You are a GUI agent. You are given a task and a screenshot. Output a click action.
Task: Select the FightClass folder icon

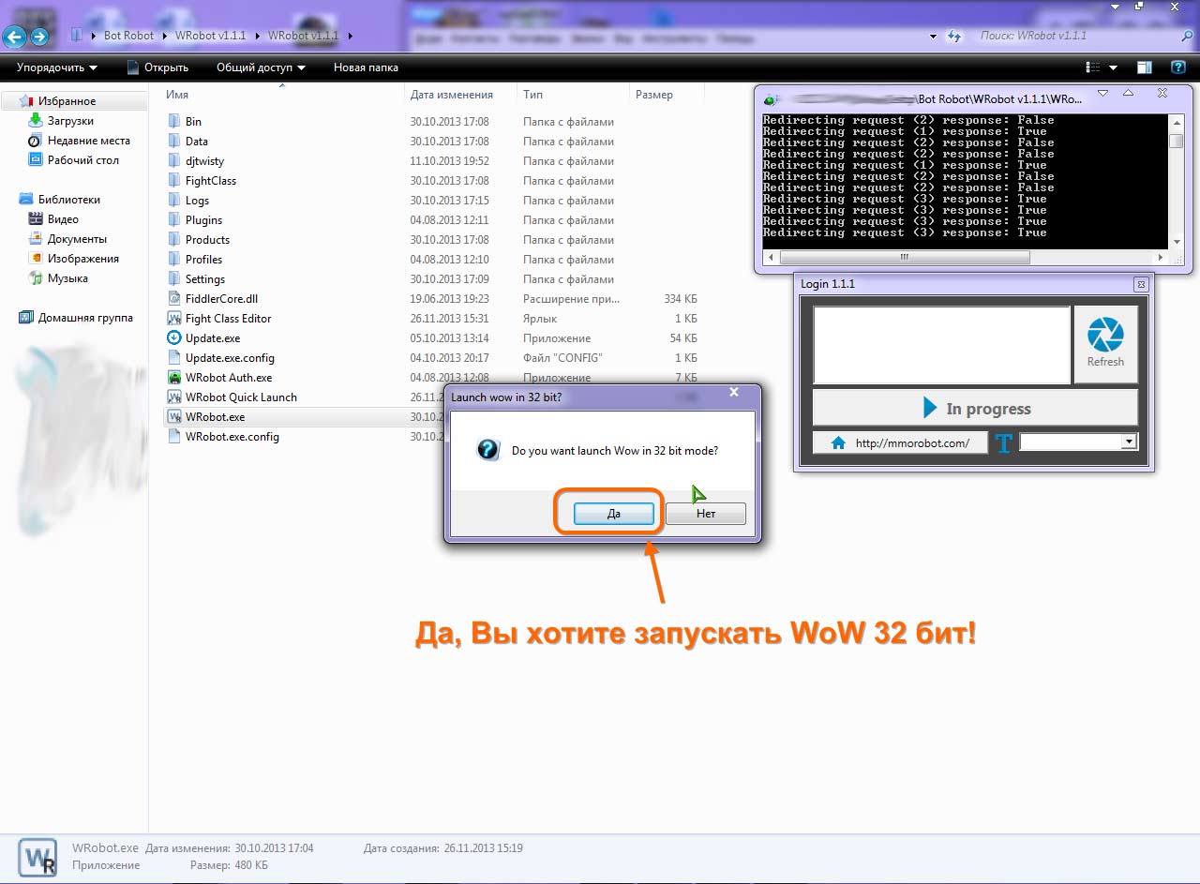[x=173, y=180]
